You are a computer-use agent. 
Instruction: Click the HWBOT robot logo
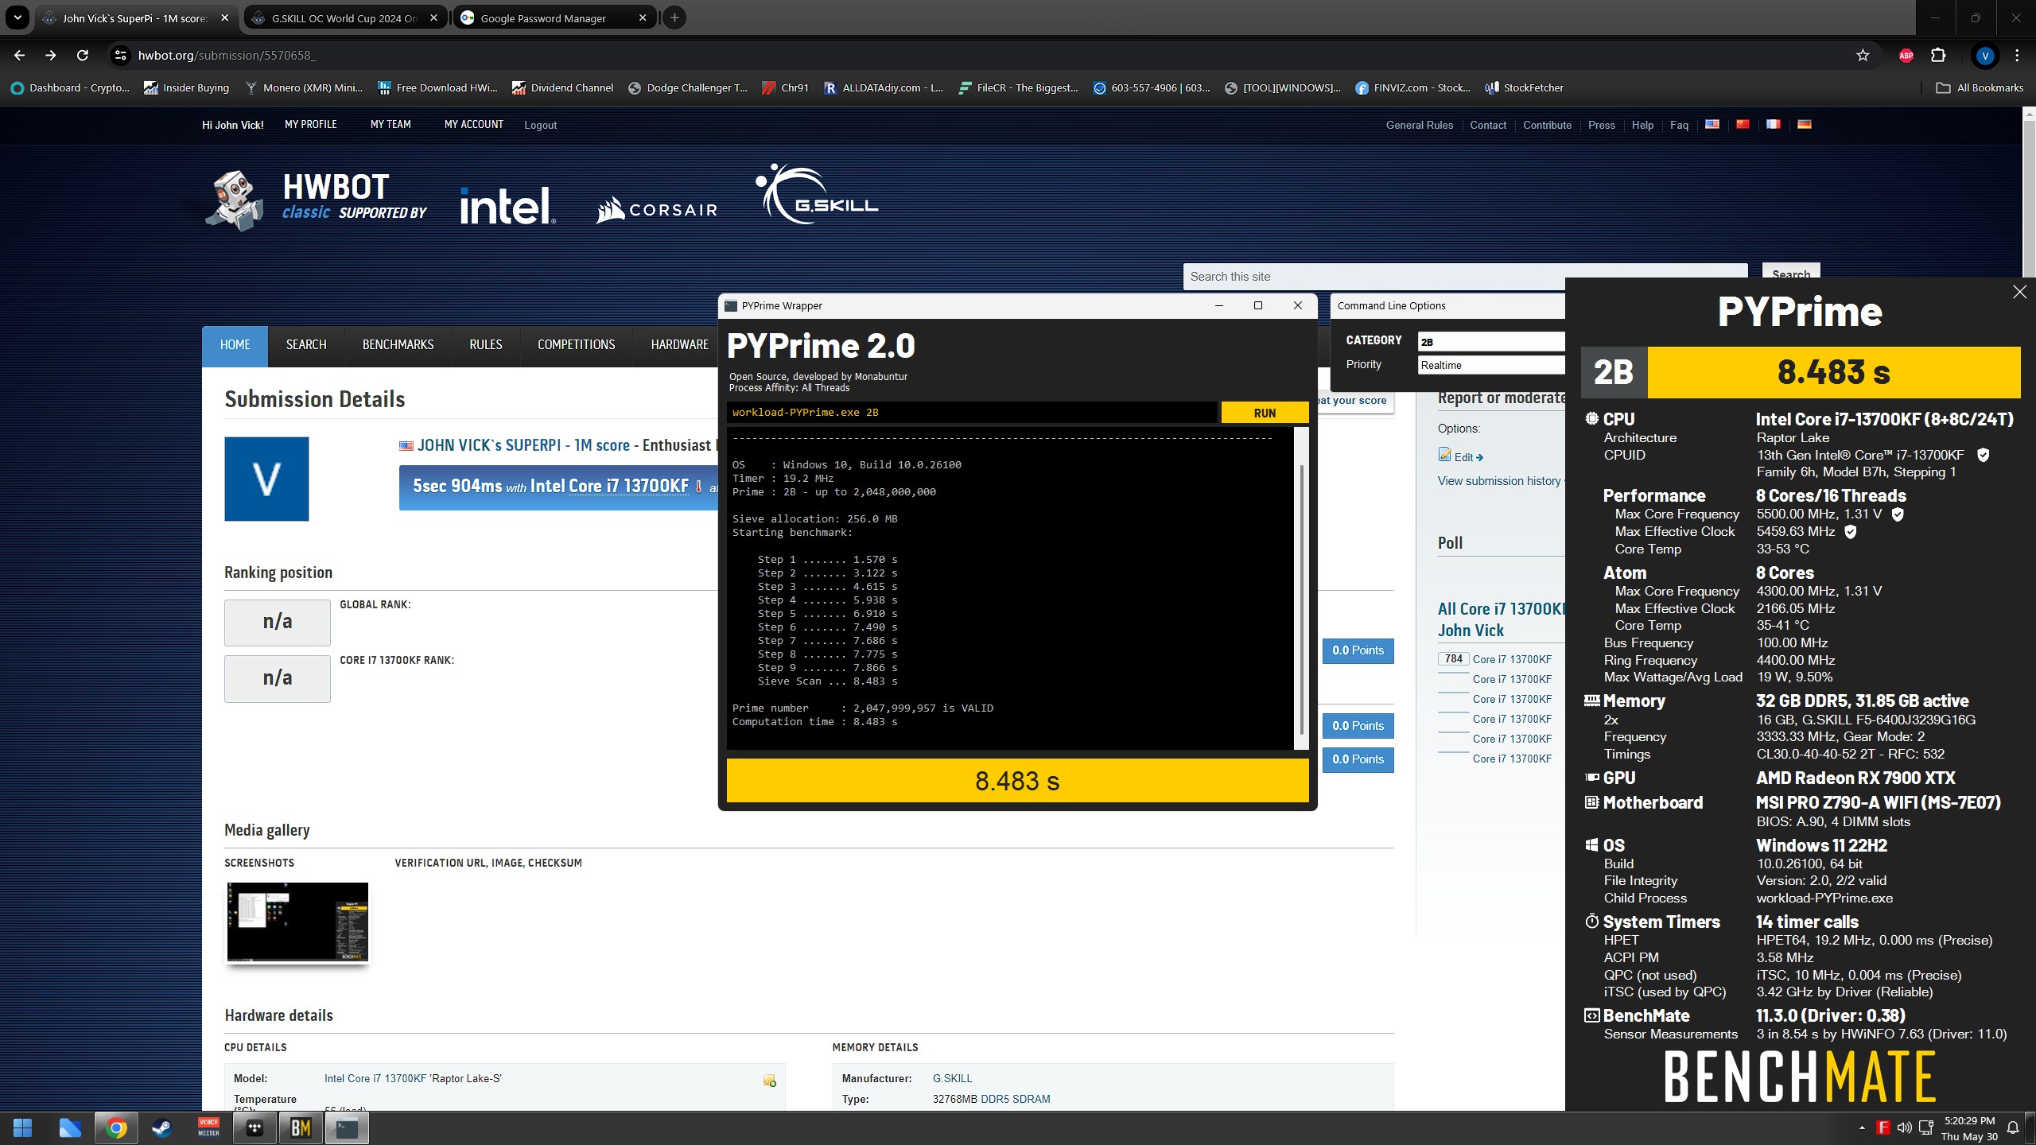(235, 199)
